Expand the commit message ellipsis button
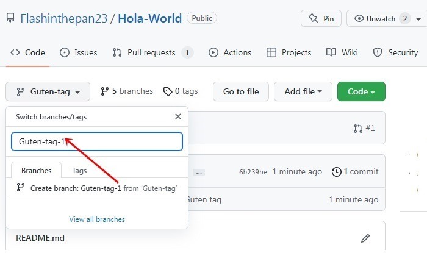The width and height of the screenshot is (427, 253). coord(199,173)
